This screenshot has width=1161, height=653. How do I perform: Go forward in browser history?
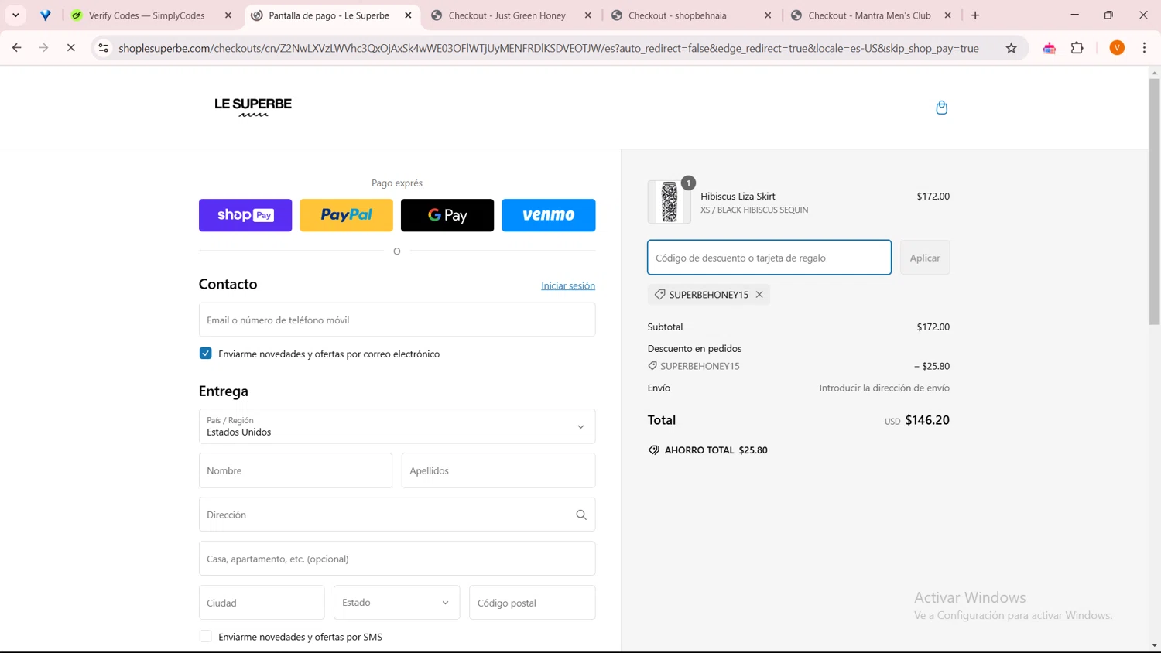(43, 48)
